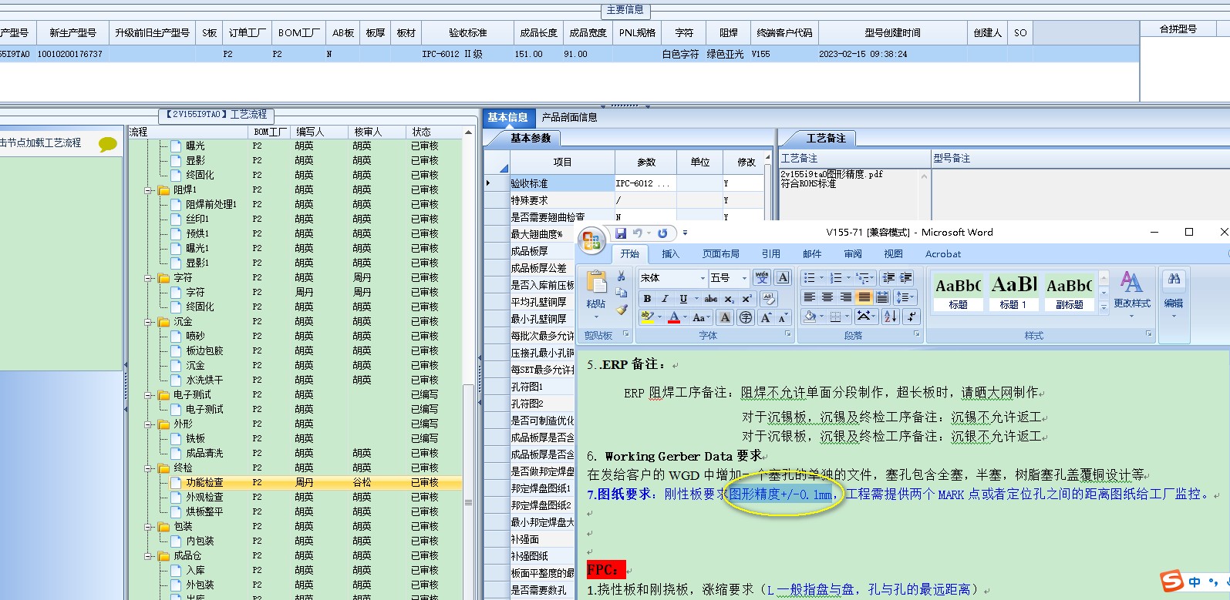The height and width of the screenshot is (600, 1230).
Task: Apply Strikethrough (abc) formatting
Action: point(711,299)
